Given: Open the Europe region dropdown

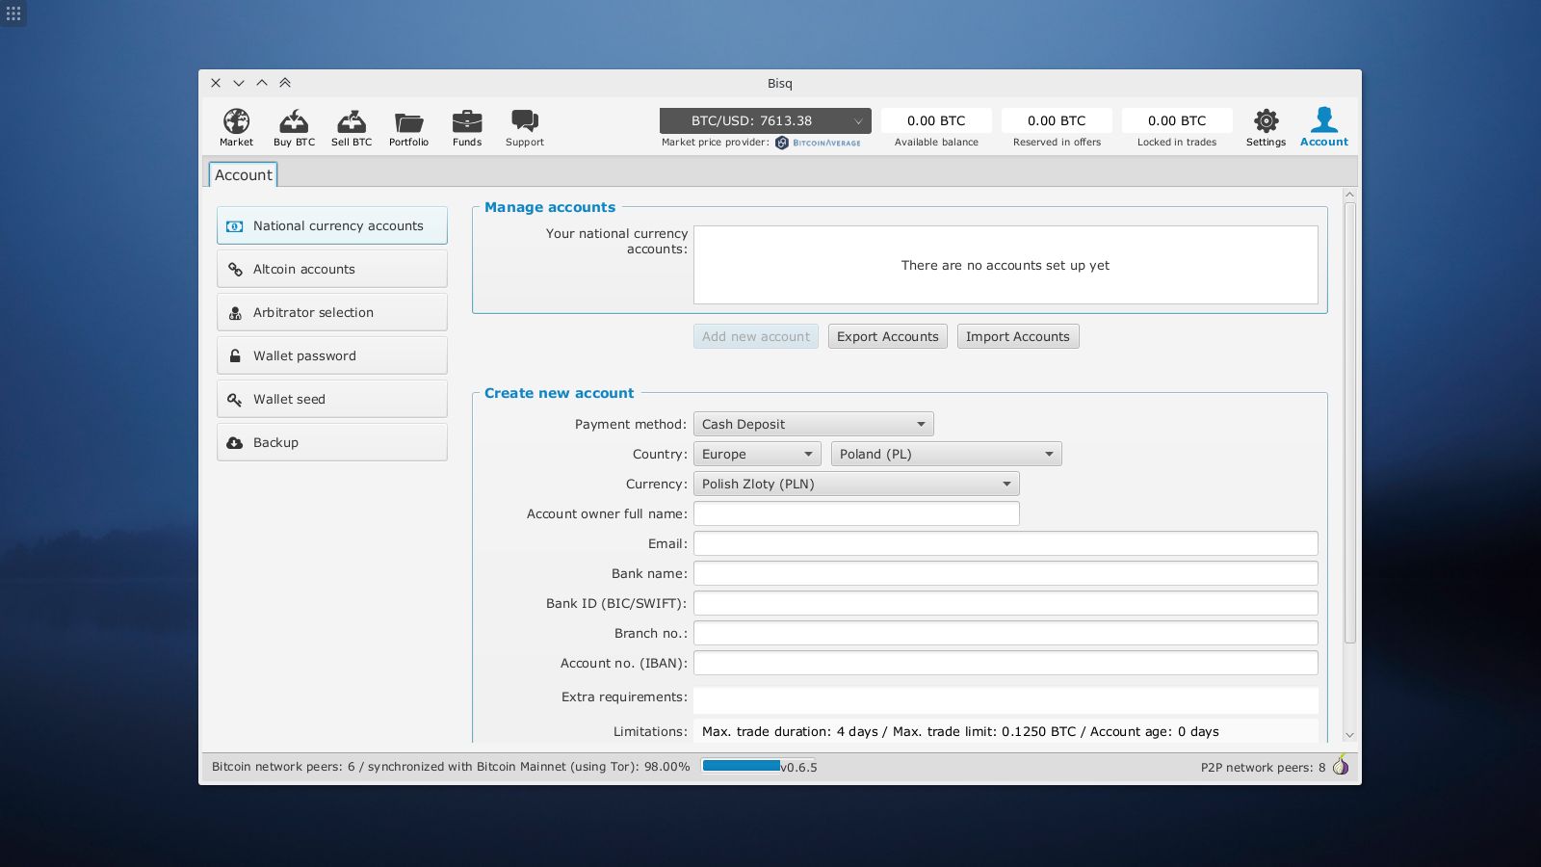Looking at the screenshot, I should point(757,454).
